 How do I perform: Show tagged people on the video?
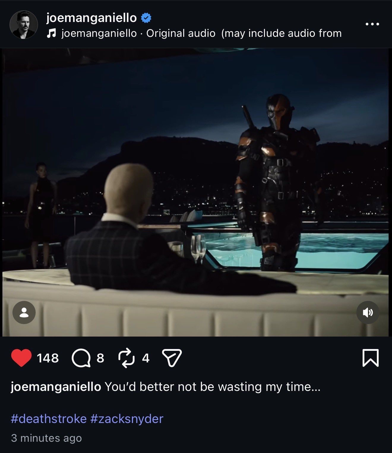pyautogui.click(x=24, y=312)
